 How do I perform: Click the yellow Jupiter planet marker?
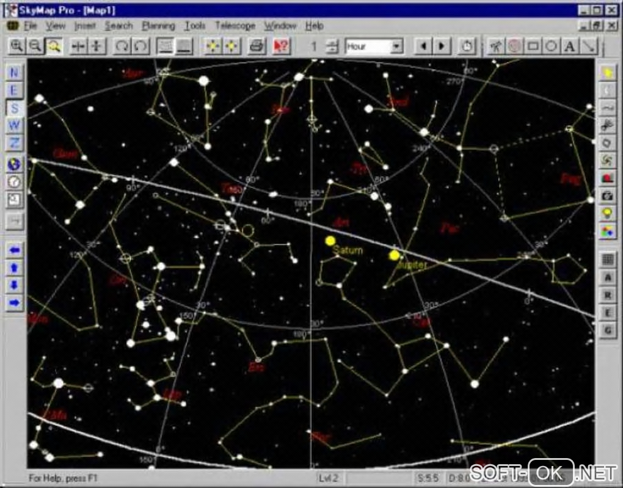[394, 255]
